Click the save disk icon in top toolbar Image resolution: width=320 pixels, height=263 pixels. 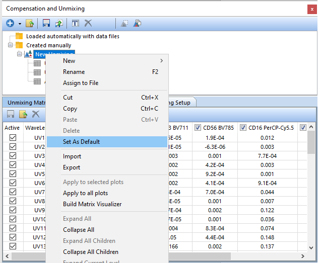pos(46,23)
